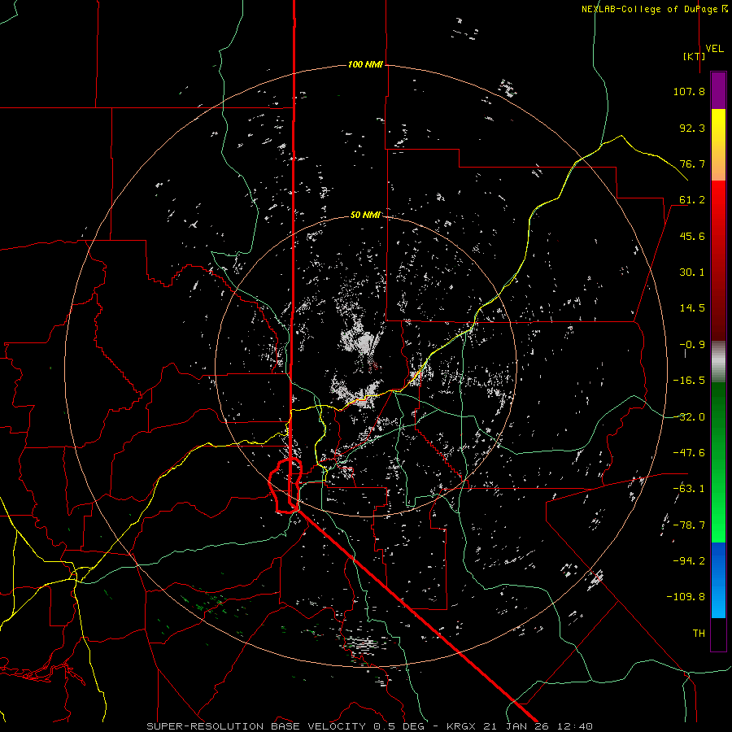The image size is (732, 732).
Task: Click the -16.5 value on the velocity scale
Action: [689, 381]
